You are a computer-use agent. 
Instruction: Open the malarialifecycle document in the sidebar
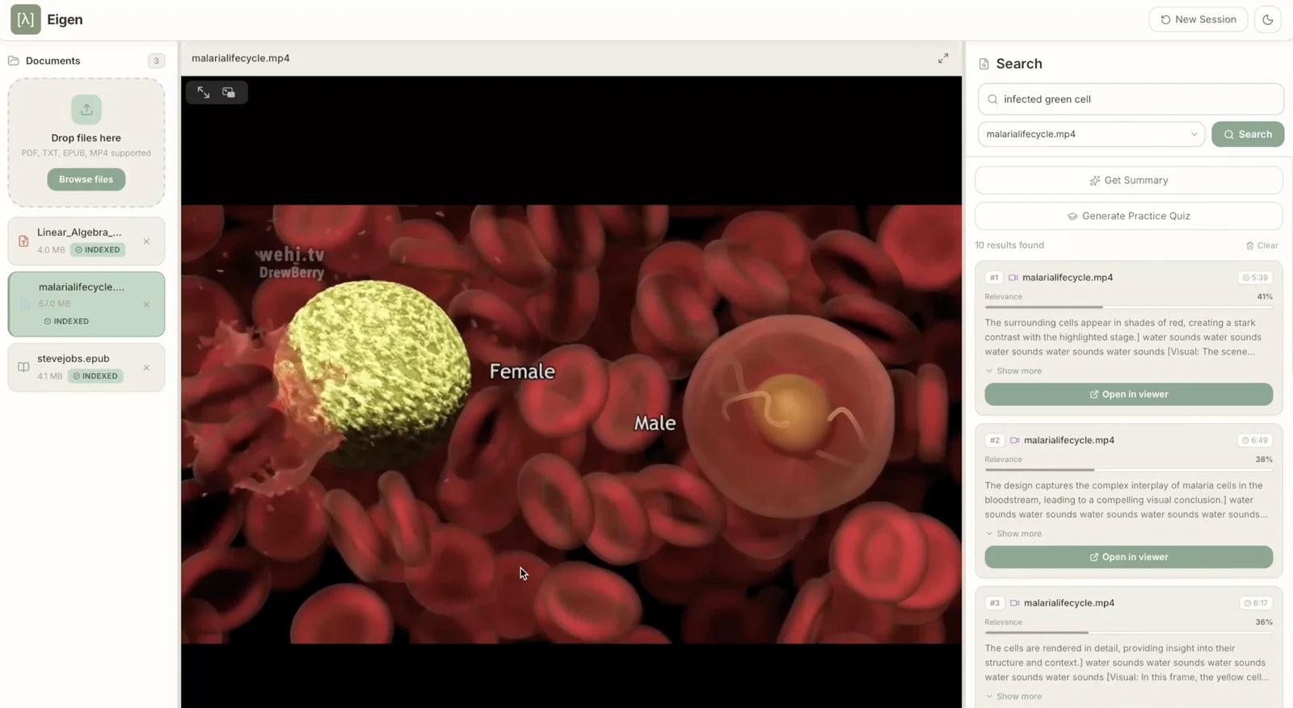86,304
